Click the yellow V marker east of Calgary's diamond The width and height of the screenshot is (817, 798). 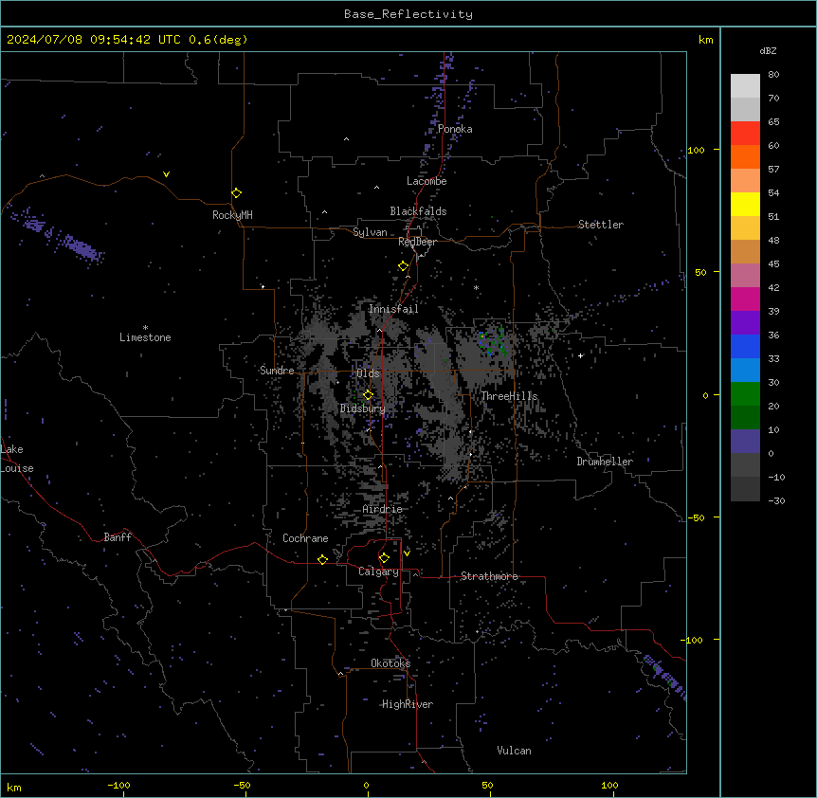pyautogui.click(x=407, y=553)
